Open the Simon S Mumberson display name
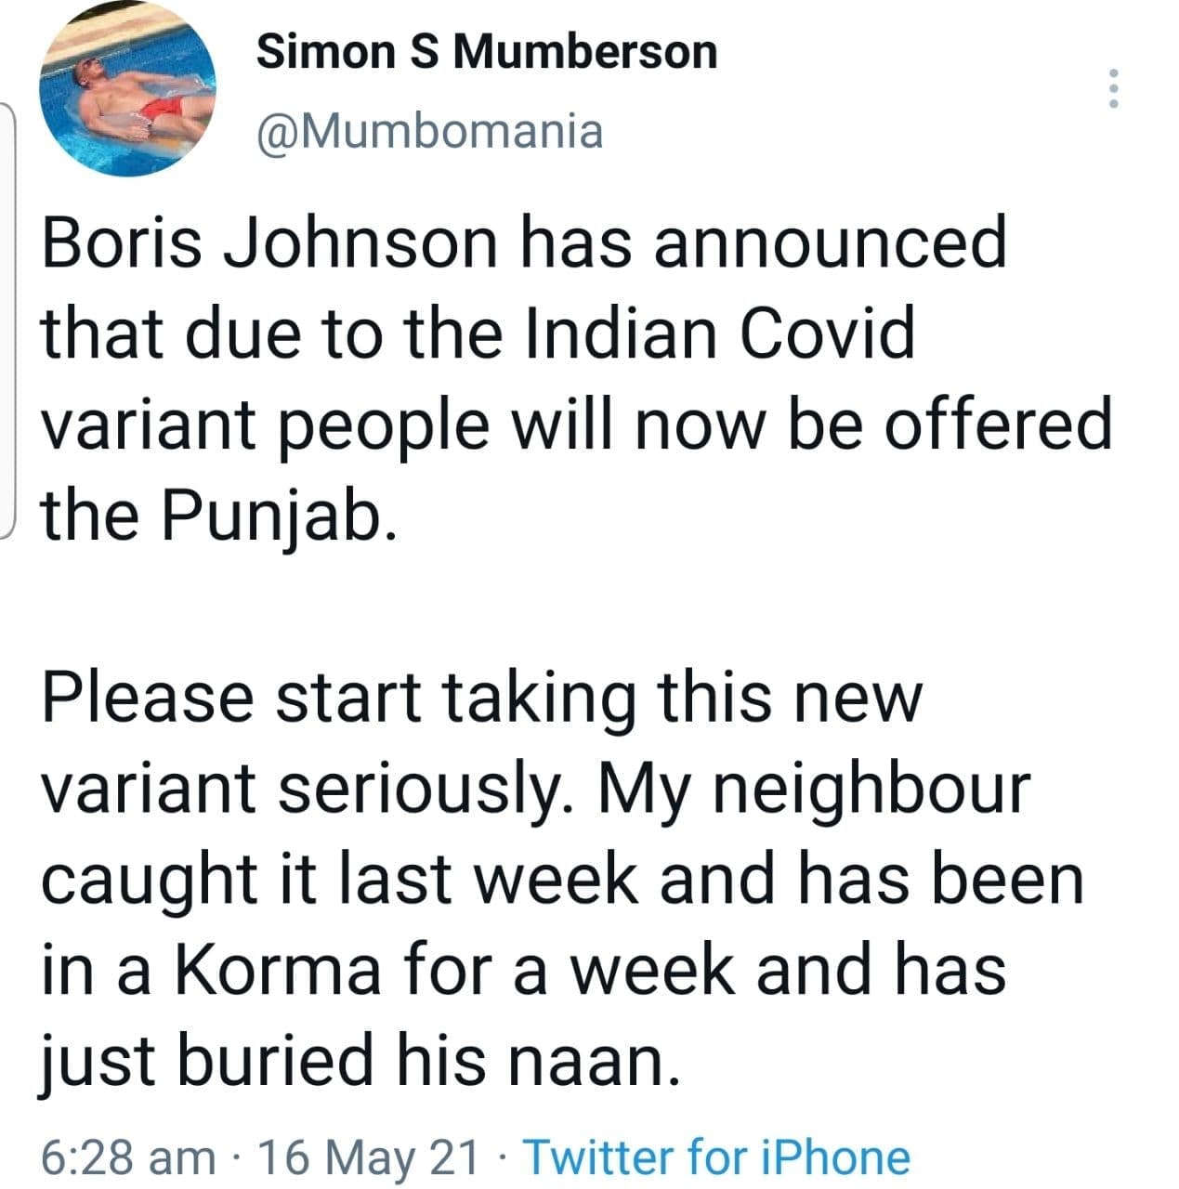 coord(486,52)
